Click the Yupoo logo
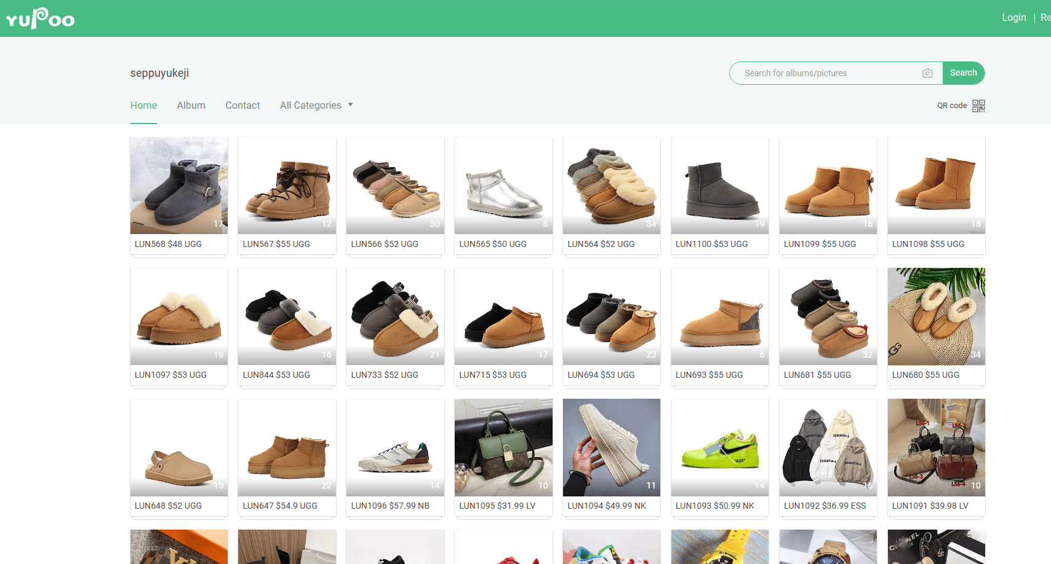The image size is (1051, 564). [41, 18]
